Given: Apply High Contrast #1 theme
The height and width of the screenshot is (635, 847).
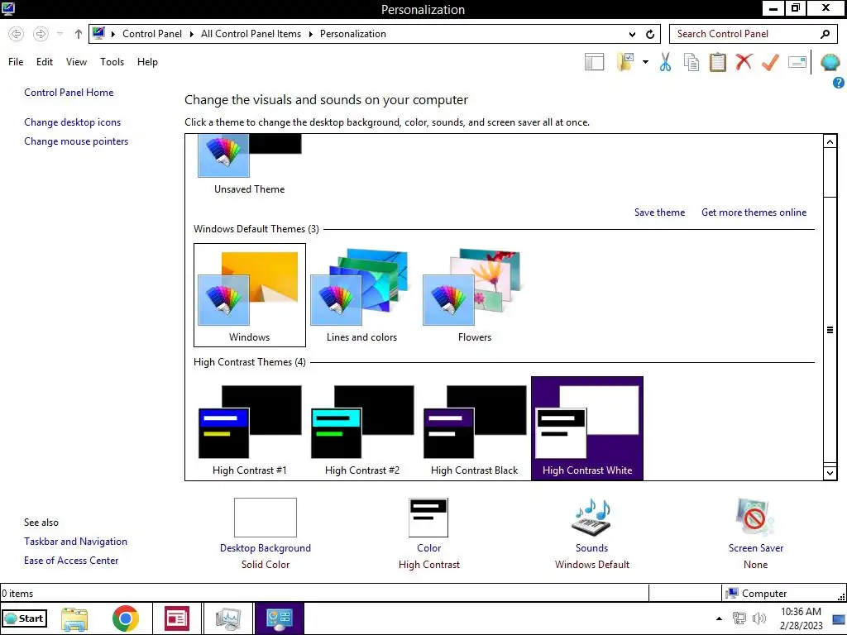Looking at the screenshot, I should click(250, 428).
